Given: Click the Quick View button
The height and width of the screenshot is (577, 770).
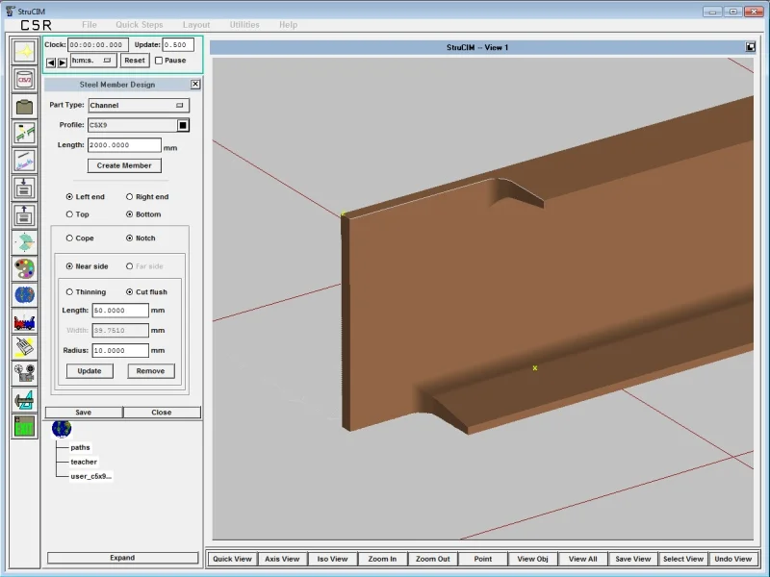Looking at the screenshot, I should tap(232, 559).
